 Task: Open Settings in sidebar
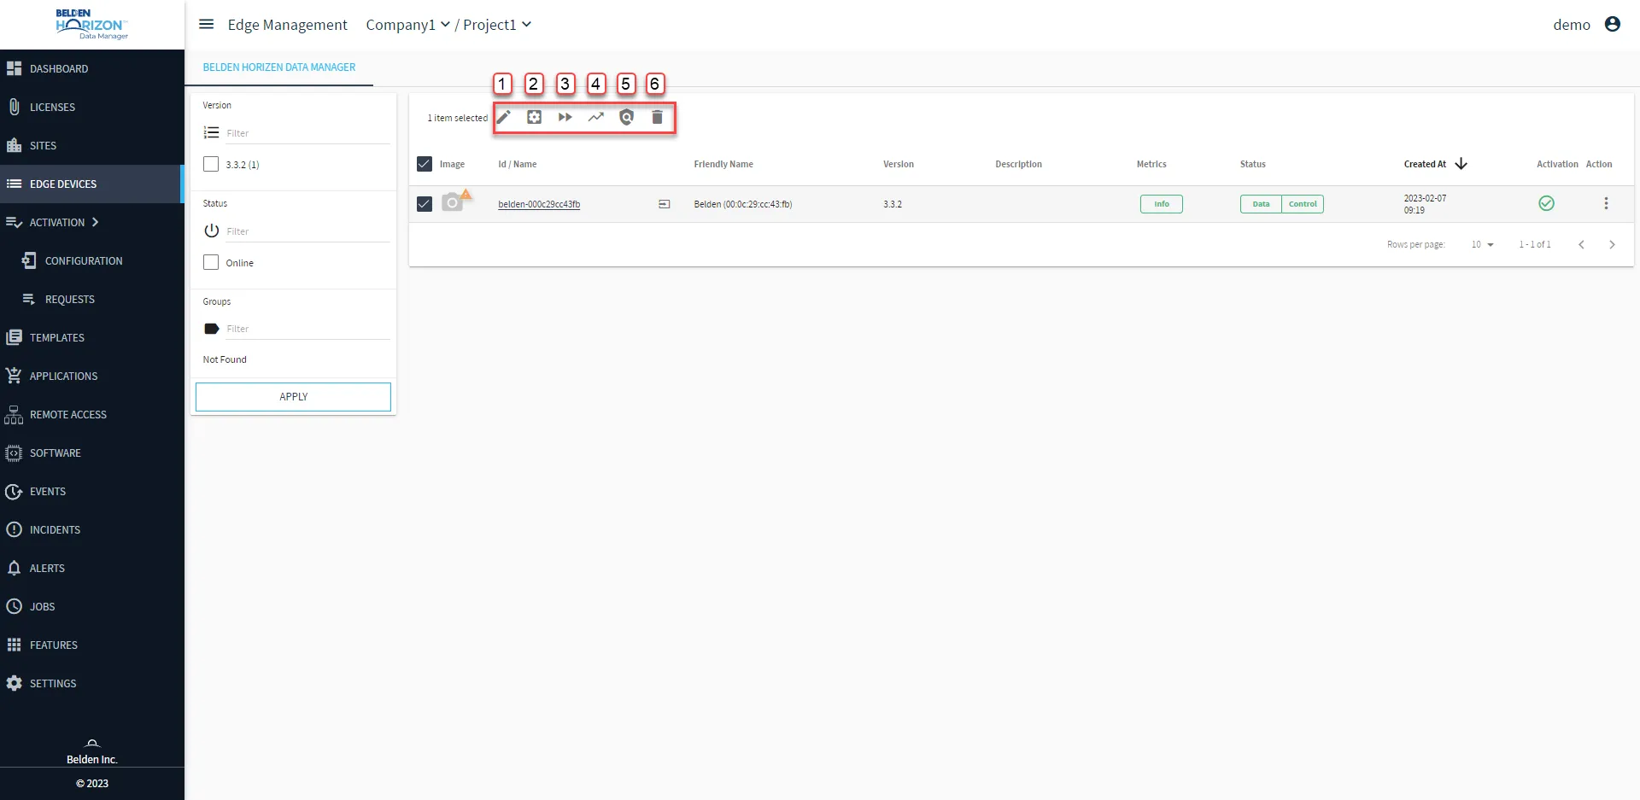click(91, 683)
